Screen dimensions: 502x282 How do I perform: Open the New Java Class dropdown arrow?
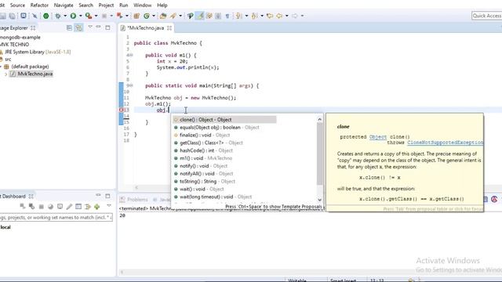154,16
